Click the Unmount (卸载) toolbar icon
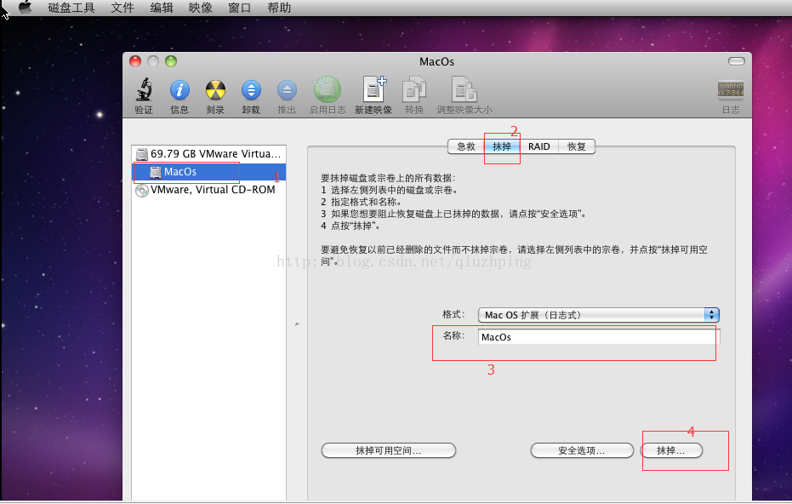This screenshot has width=792, height=504. point(251,90)
